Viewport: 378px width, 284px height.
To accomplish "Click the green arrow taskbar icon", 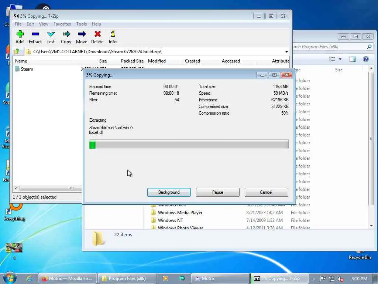I will click(x=182, y=278).
